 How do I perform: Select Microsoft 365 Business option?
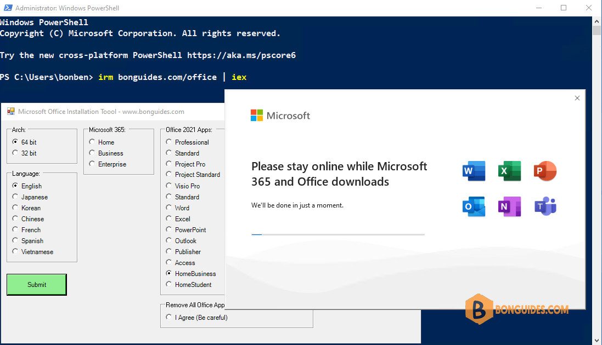(106, 153)
